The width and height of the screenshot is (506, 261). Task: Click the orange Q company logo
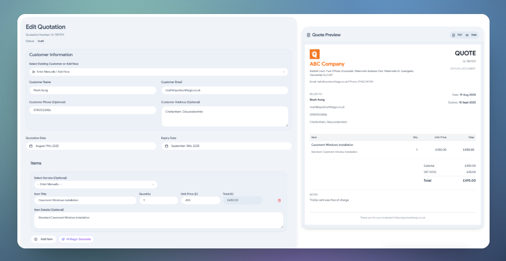click(x=315, y=54)
